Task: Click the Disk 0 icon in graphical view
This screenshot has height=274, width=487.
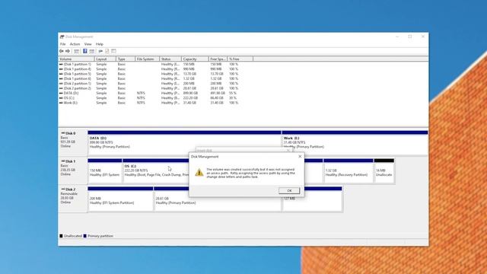Action: point(63,133)
